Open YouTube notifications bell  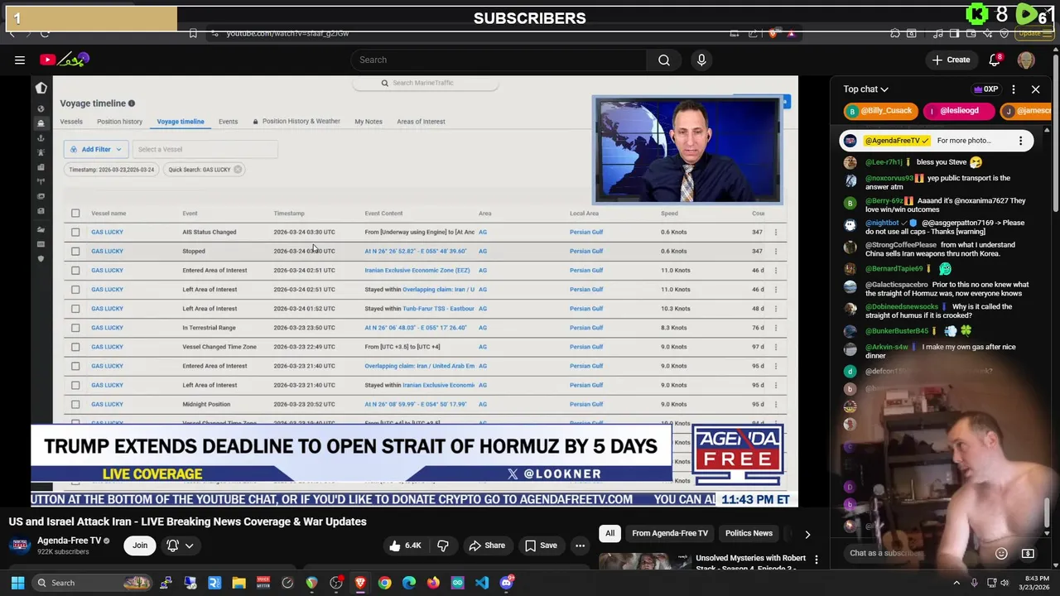[x=995, y=60]
